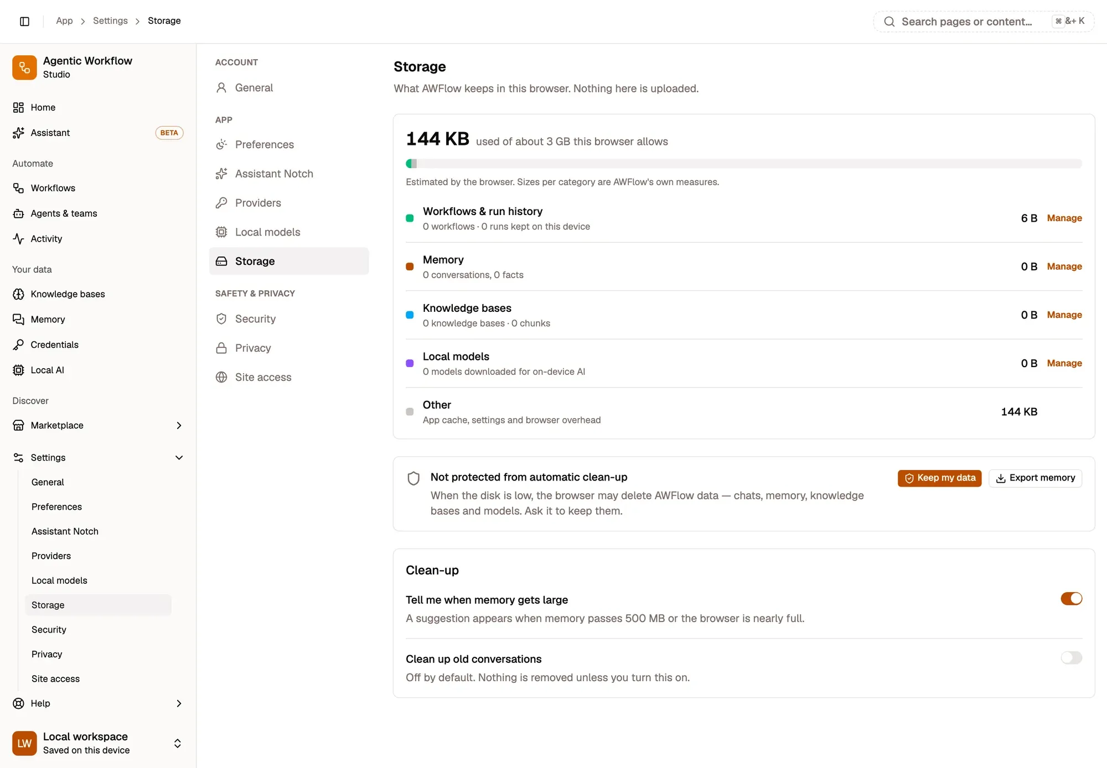The width and height of the screenshot is (1107, 768).
Task: Toggle the sidebar panel icon
Action: (24, 21)
